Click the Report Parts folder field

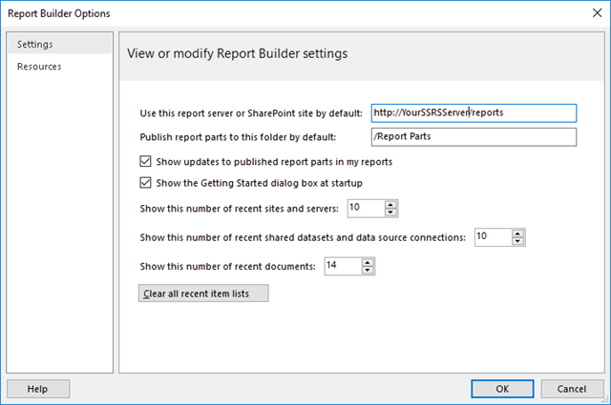click(474, 137)
